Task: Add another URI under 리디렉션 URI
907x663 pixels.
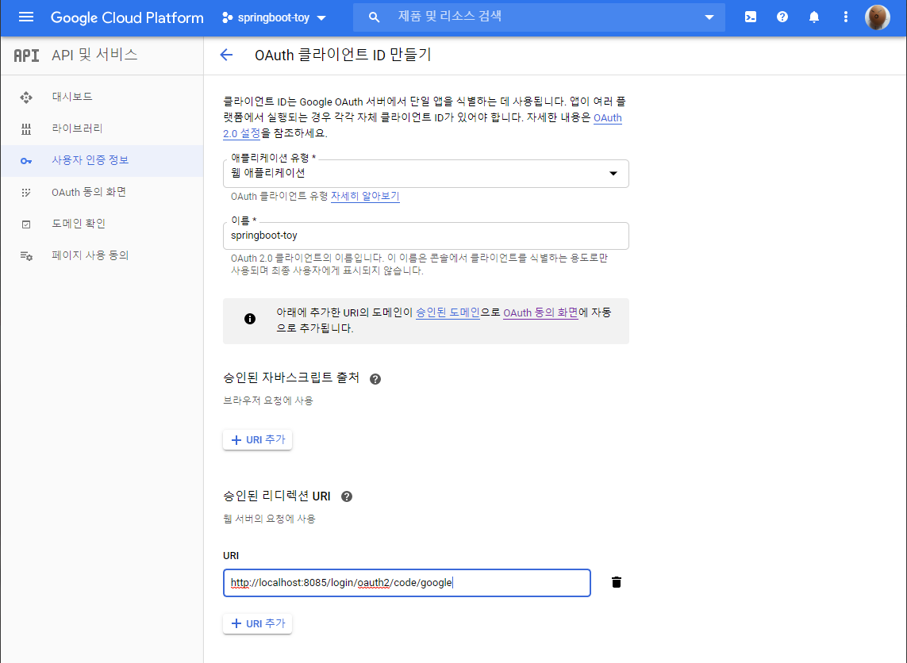Action: click(x=257, y=623)
